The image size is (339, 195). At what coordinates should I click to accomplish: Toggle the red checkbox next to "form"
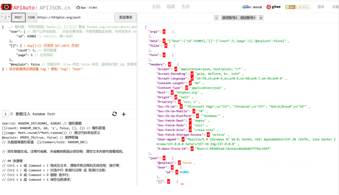(164, 55)
